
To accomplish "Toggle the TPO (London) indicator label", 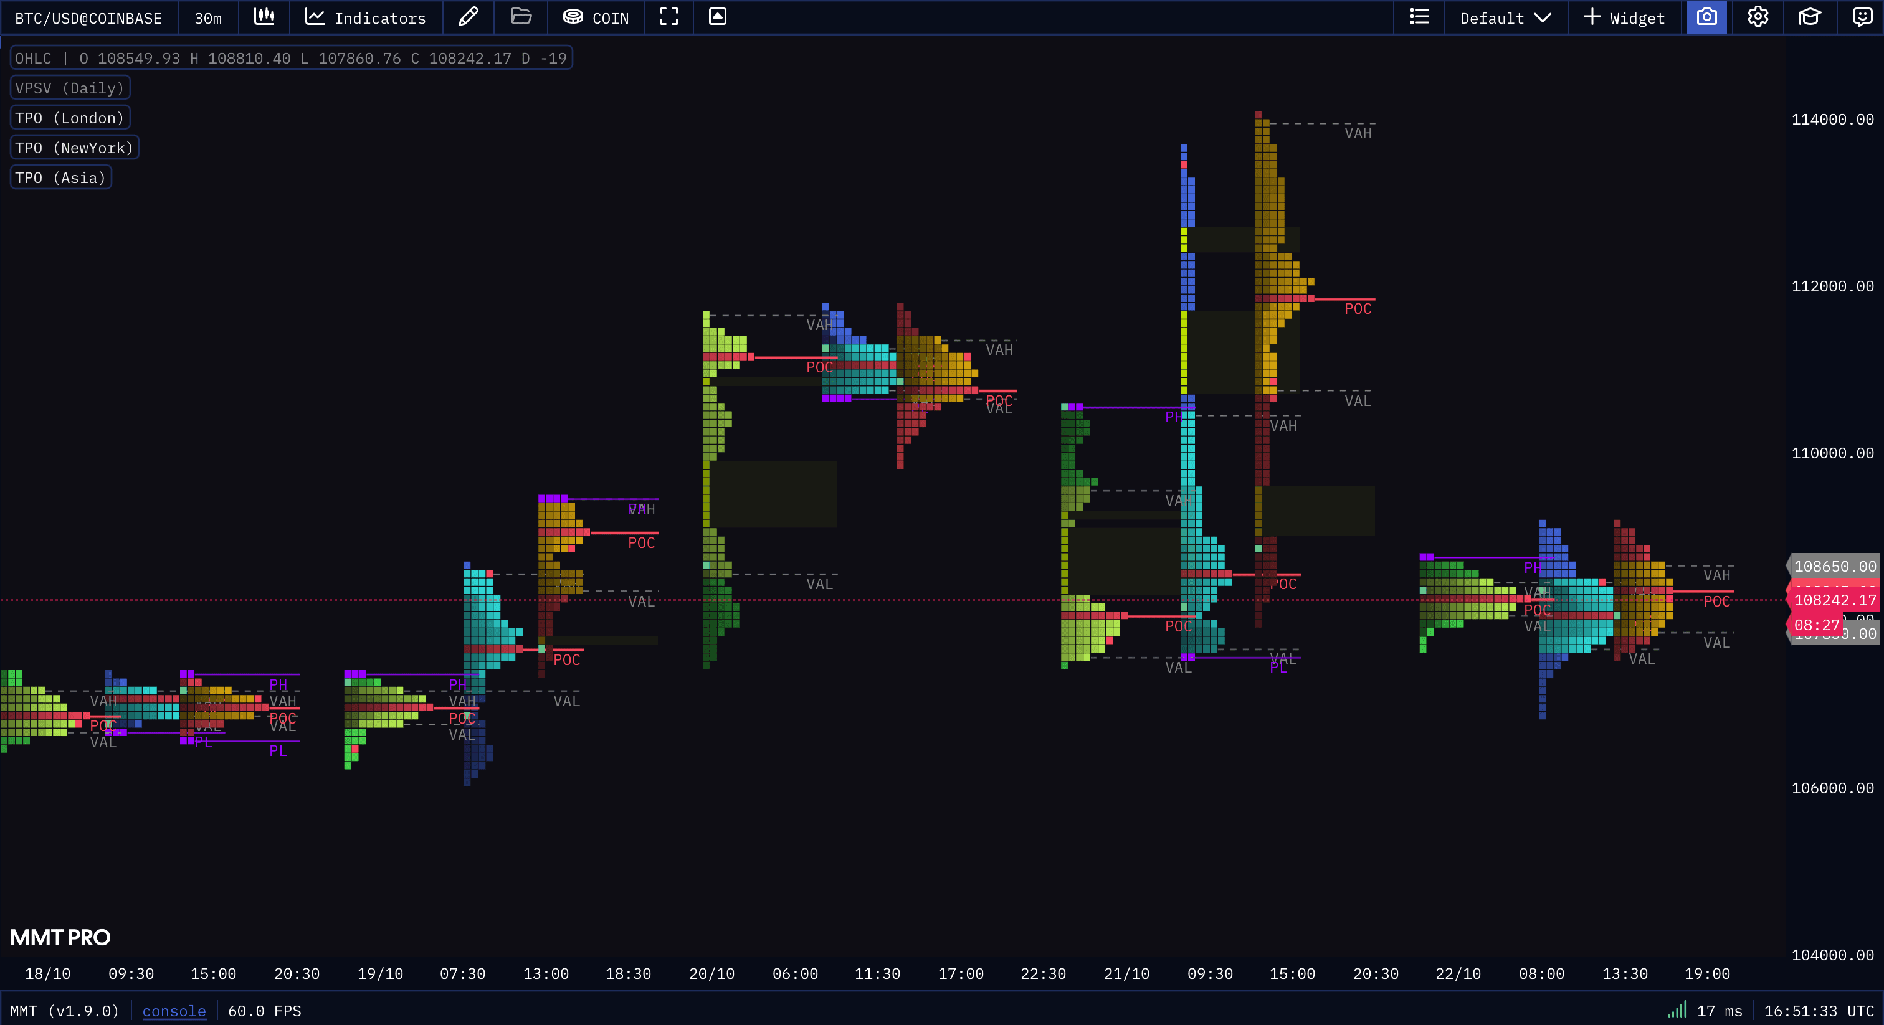I will click(70, 118).
